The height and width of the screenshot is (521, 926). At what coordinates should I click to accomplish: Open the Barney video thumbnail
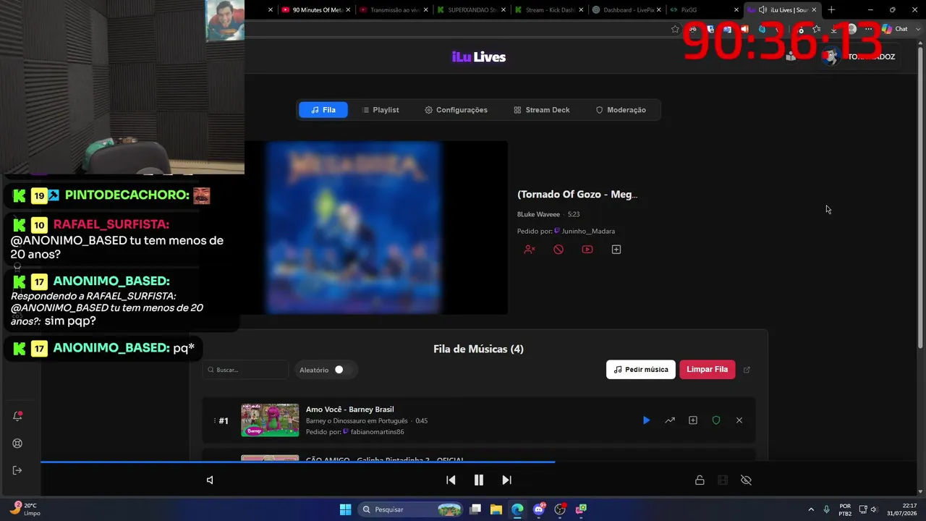tap(270, 420)
